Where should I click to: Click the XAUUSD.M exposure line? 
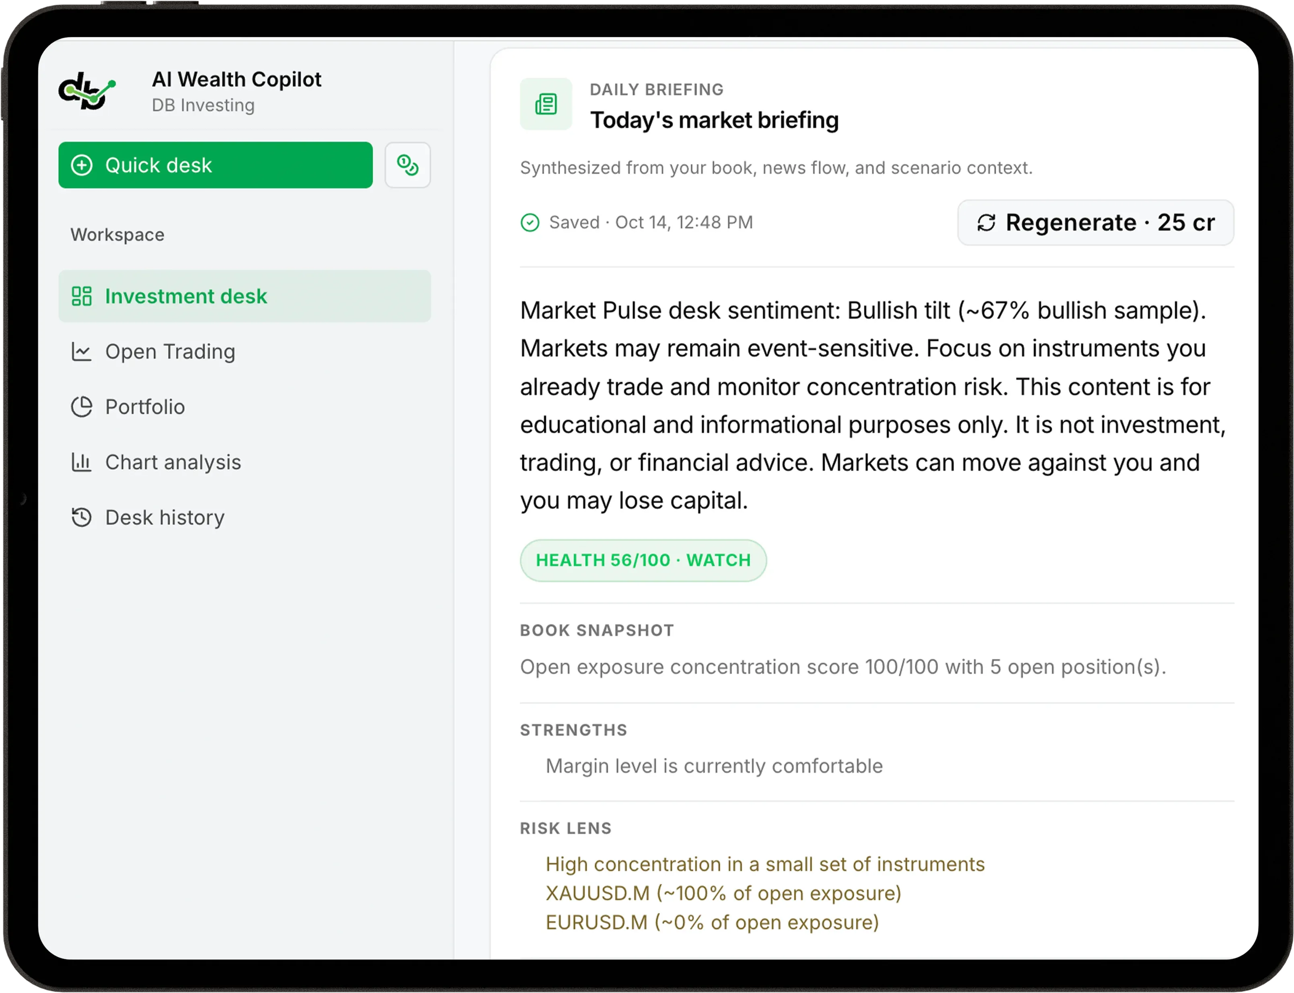coord(723,894)
